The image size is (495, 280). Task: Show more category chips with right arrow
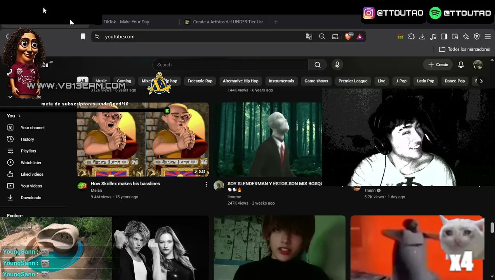pos(481,81)
